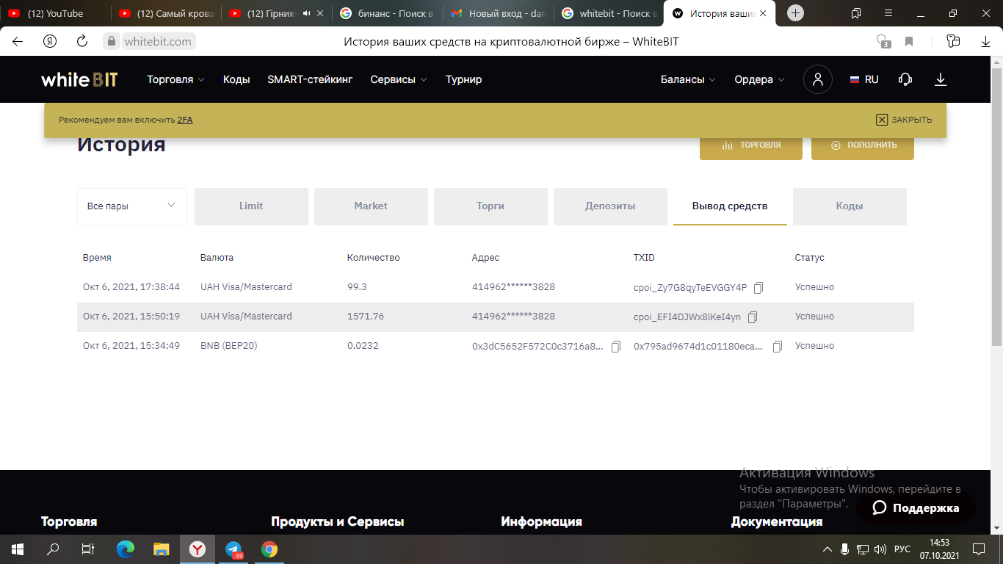Open the Windows Start menu
Screen dimensions: 1003x564
click(18, 549)
